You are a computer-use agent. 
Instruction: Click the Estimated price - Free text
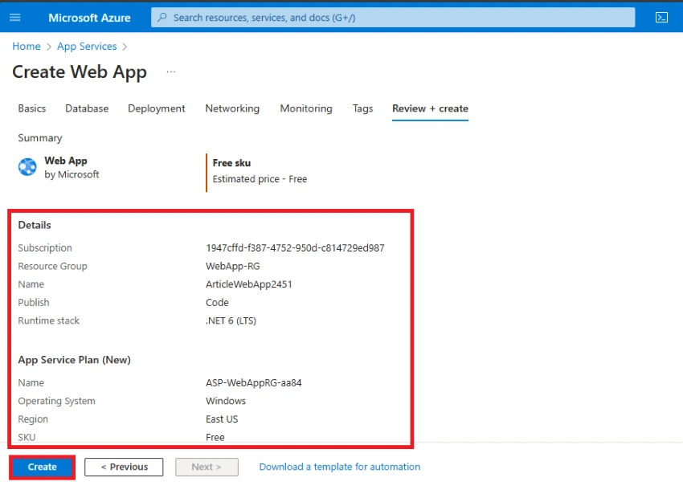260,179
